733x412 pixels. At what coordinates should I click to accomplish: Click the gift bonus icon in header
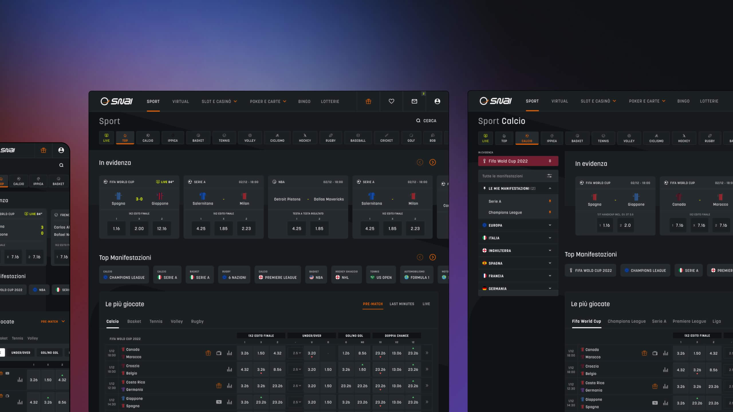[x=368, y=101]
